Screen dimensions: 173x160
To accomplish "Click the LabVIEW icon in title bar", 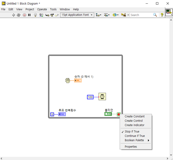I will pos(3,3).
